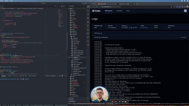This screenshot has width=189, height=106.
Task: Open main.tf in aws-ecs-container folder
Action: [76, 57]
